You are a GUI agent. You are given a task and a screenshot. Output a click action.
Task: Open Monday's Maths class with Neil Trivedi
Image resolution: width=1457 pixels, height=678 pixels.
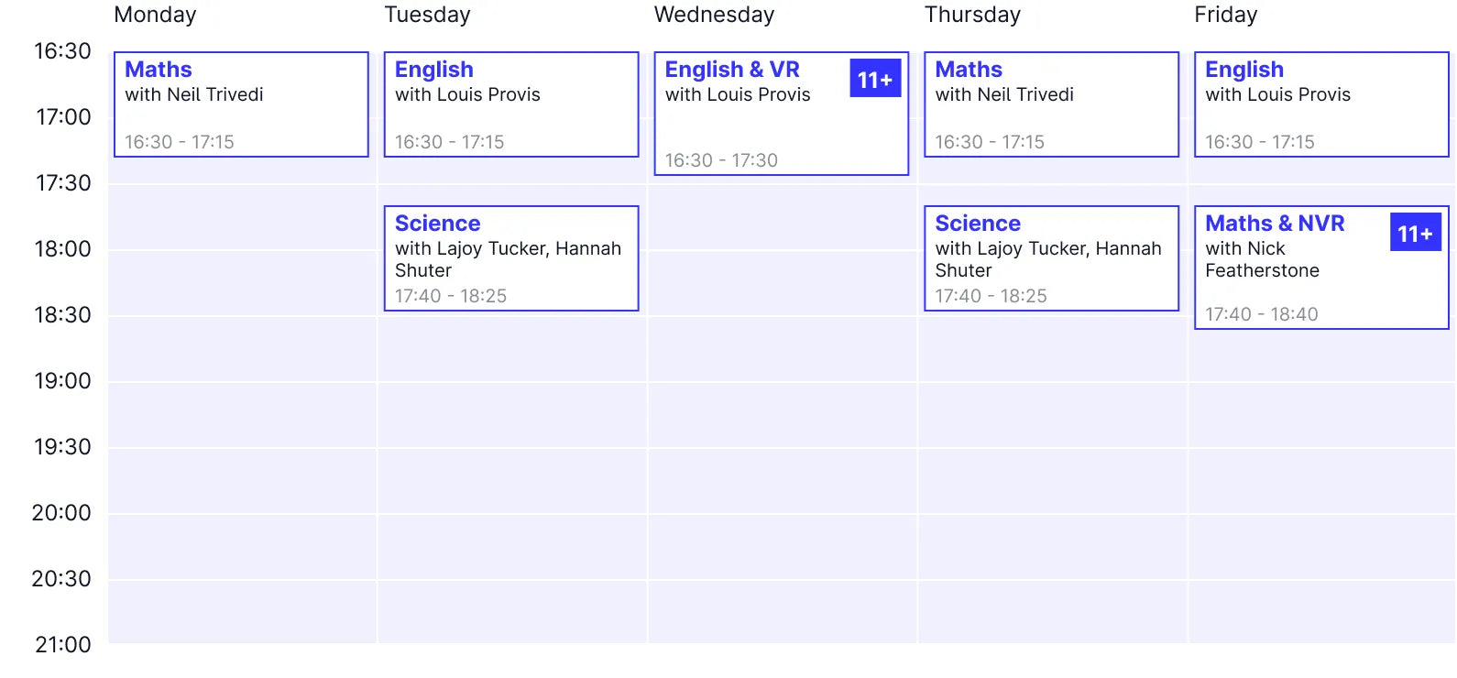click(241, 104)
